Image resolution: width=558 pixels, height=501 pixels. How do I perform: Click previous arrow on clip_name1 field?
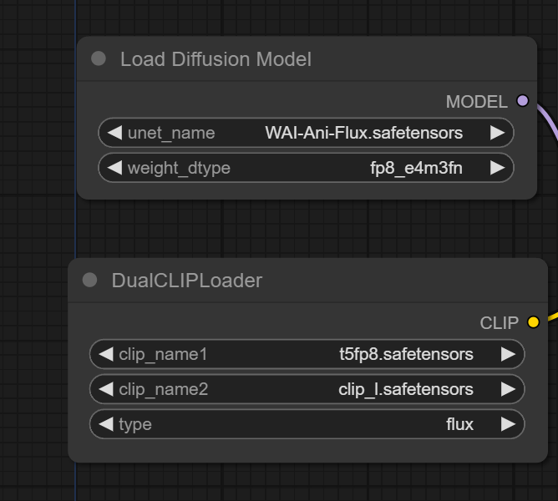(x=105, y=354)
